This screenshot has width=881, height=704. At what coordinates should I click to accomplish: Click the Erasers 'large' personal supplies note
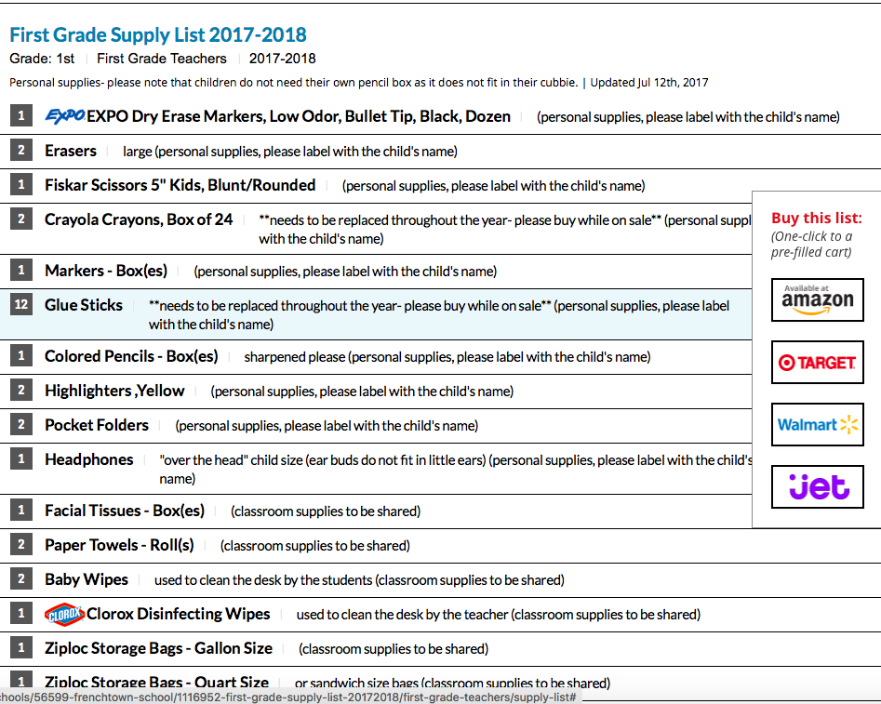[x=290, y=152]
